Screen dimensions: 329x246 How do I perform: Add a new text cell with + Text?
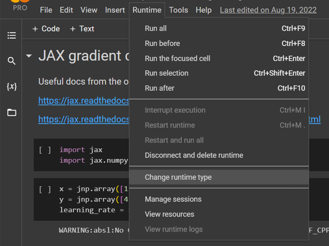click(82, 29)
